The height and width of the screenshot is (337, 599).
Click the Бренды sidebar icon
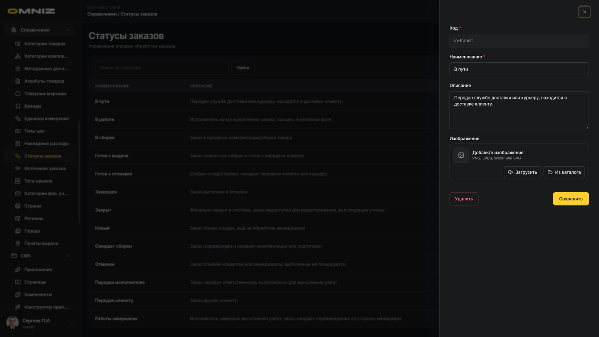[x=17, y=106]
